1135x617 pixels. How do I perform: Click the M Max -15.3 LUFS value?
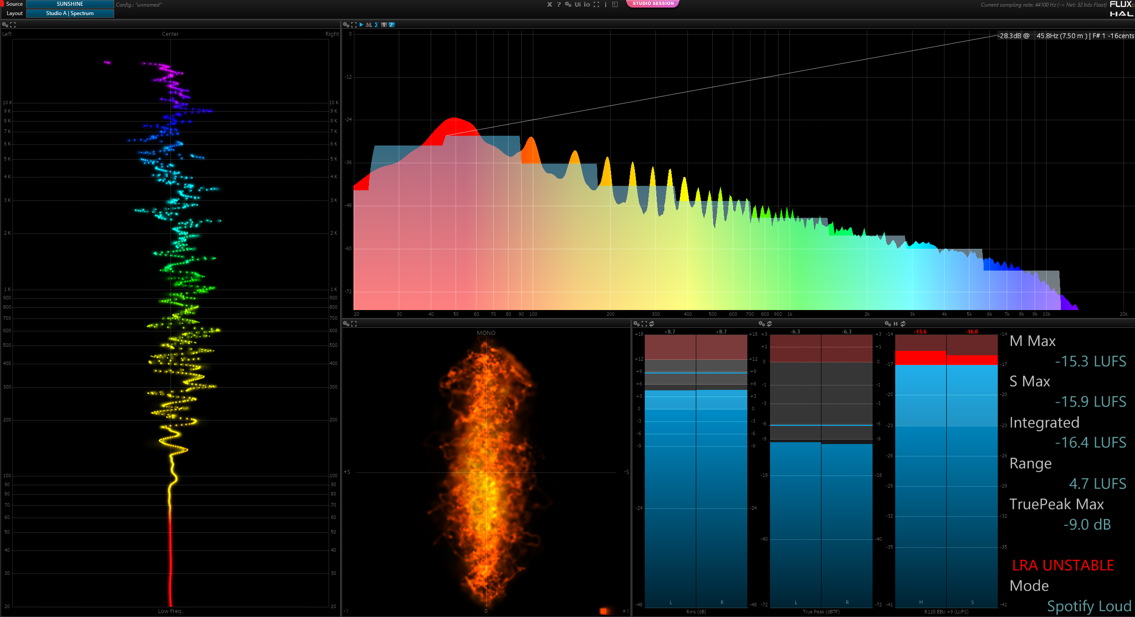click(x=1091, y=361)
